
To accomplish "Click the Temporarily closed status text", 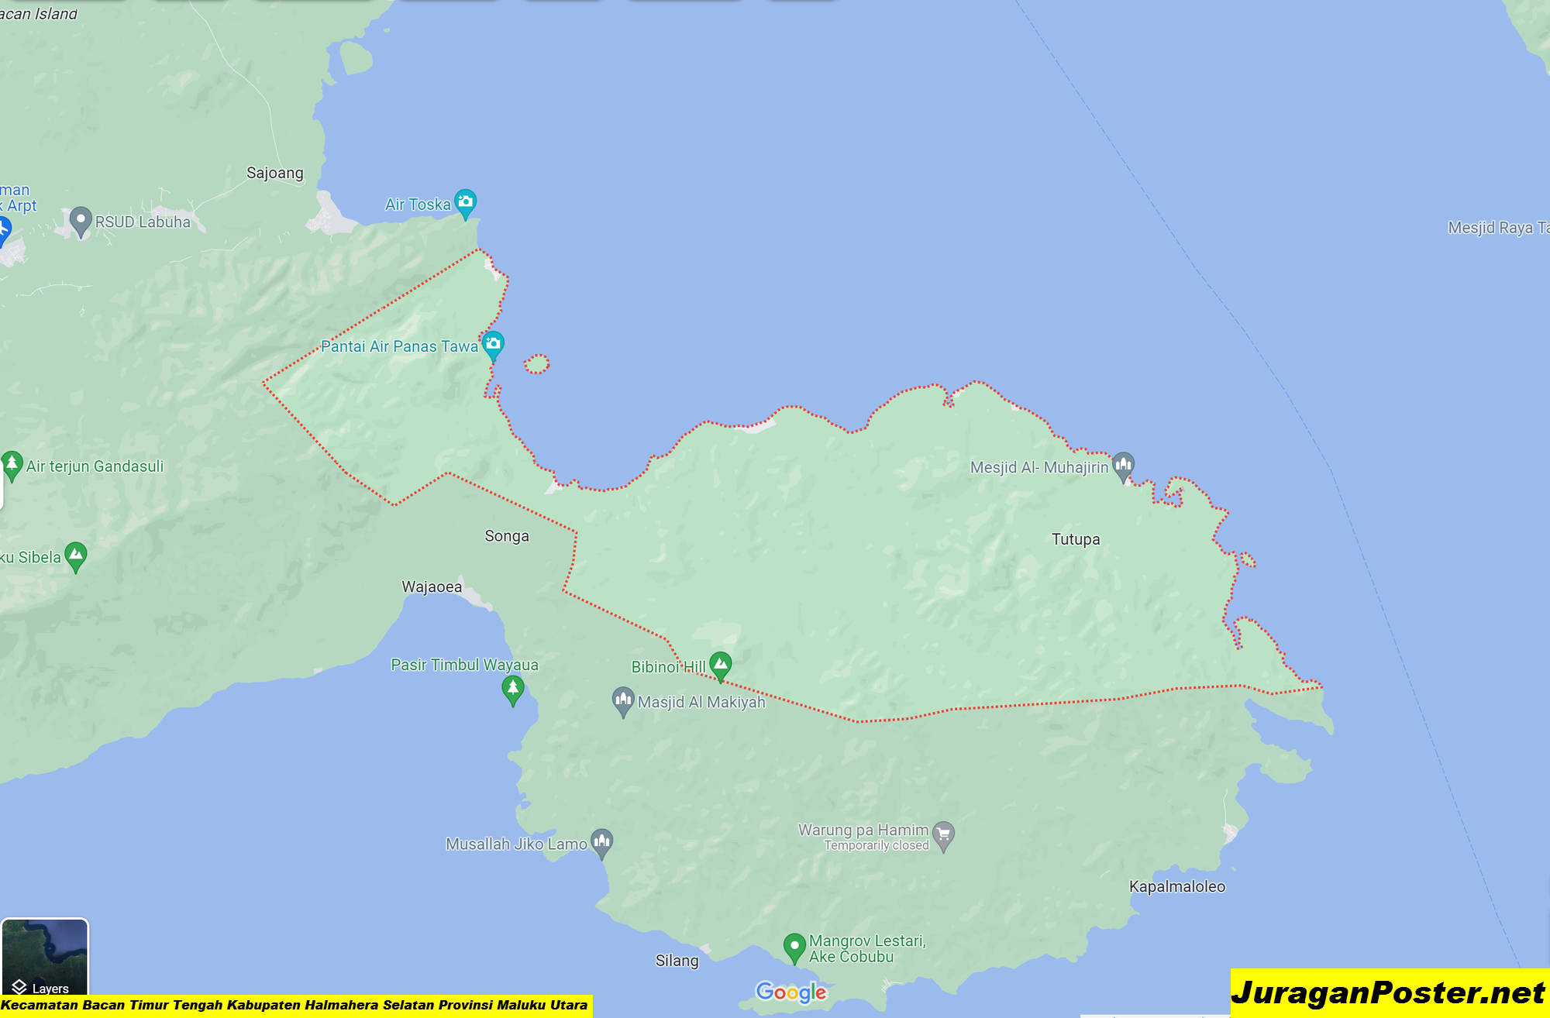I will tap(877, 845).
